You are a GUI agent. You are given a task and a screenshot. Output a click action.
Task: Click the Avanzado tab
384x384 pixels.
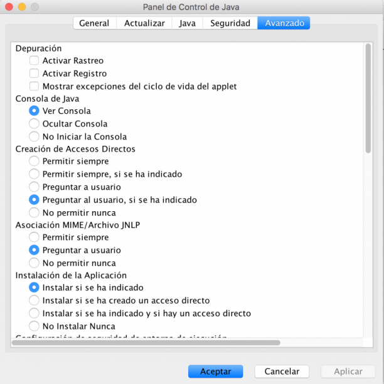click(x=284, y=23)
